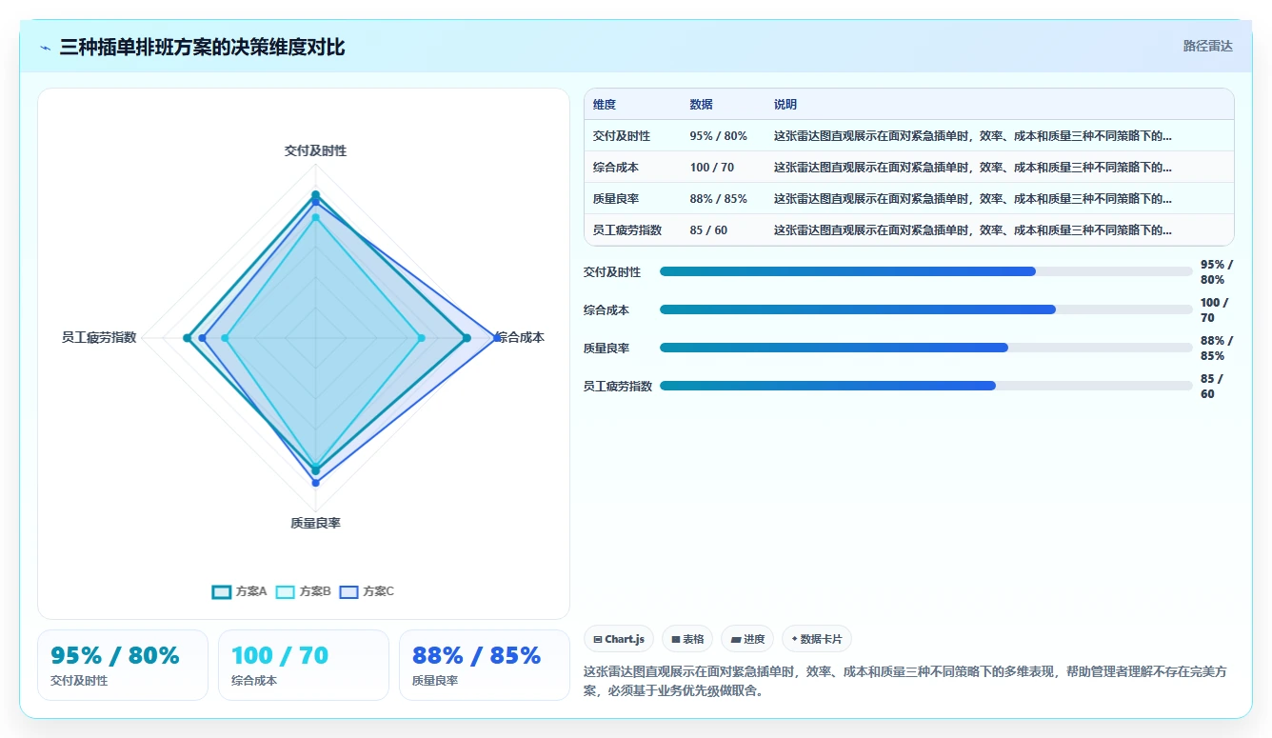
Task: Toggle 方案C legend item
Action: [x=367, y=591]
